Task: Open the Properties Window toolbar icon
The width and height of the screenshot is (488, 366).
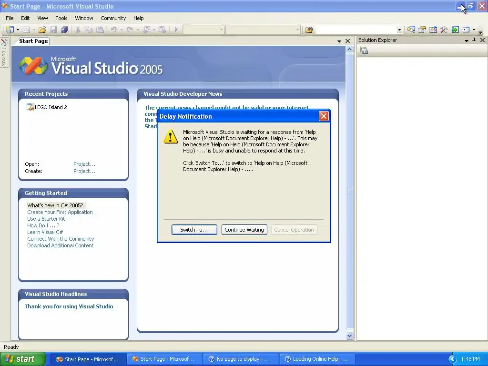Action: click(422, 30)
